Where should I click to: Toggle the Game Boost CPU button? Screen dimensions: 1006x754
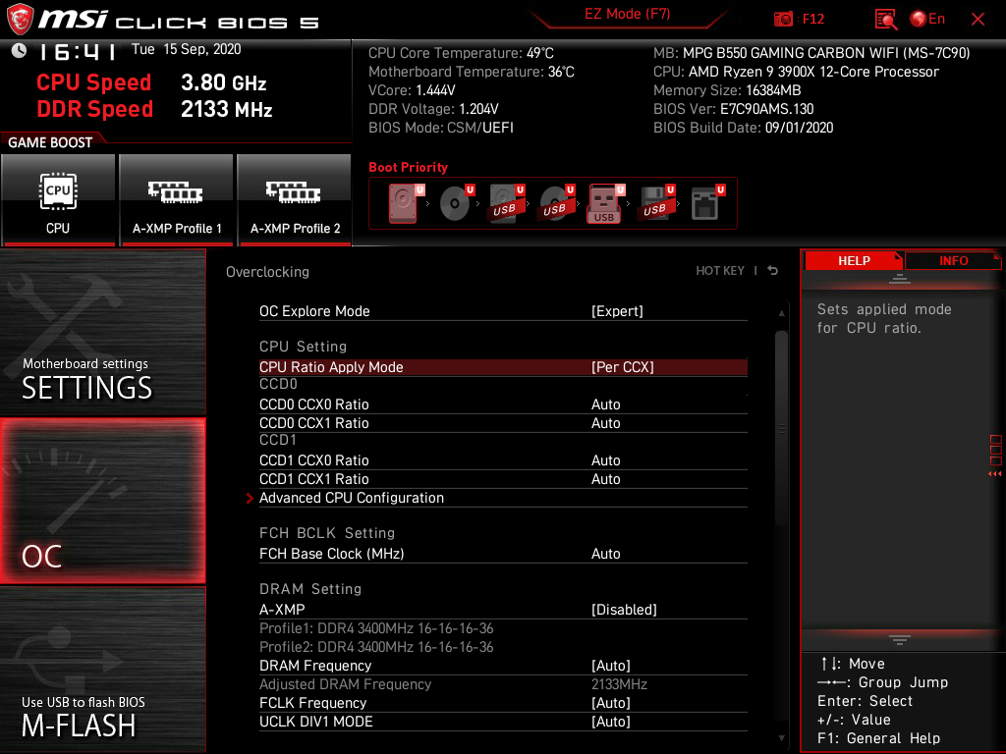click(58, 199)
